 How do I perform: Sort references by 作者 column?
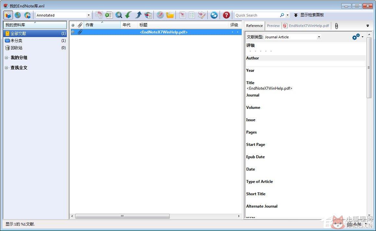point(102,25)
